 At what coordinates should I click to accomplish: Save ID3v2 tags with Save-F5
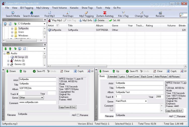(132, 71)
